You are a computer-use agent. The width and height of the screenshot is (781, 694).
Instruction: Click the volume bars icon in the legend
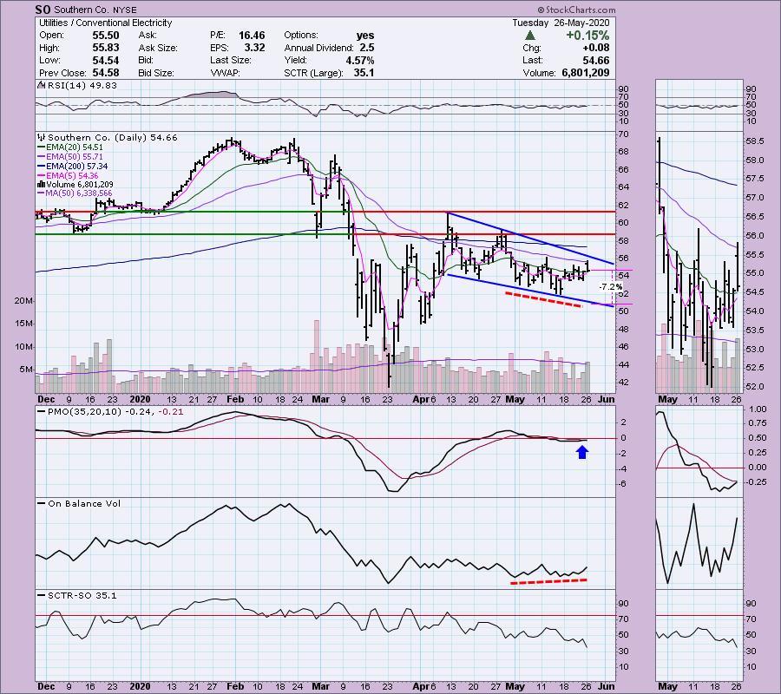tap(41, 185)
